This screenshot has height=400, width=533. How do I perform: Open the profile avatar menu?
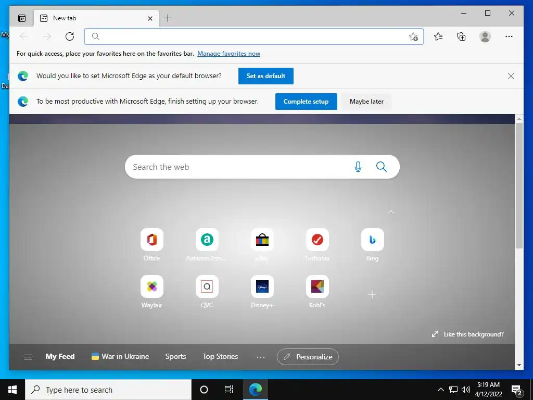pyautogui.click(x=485, y=36)
